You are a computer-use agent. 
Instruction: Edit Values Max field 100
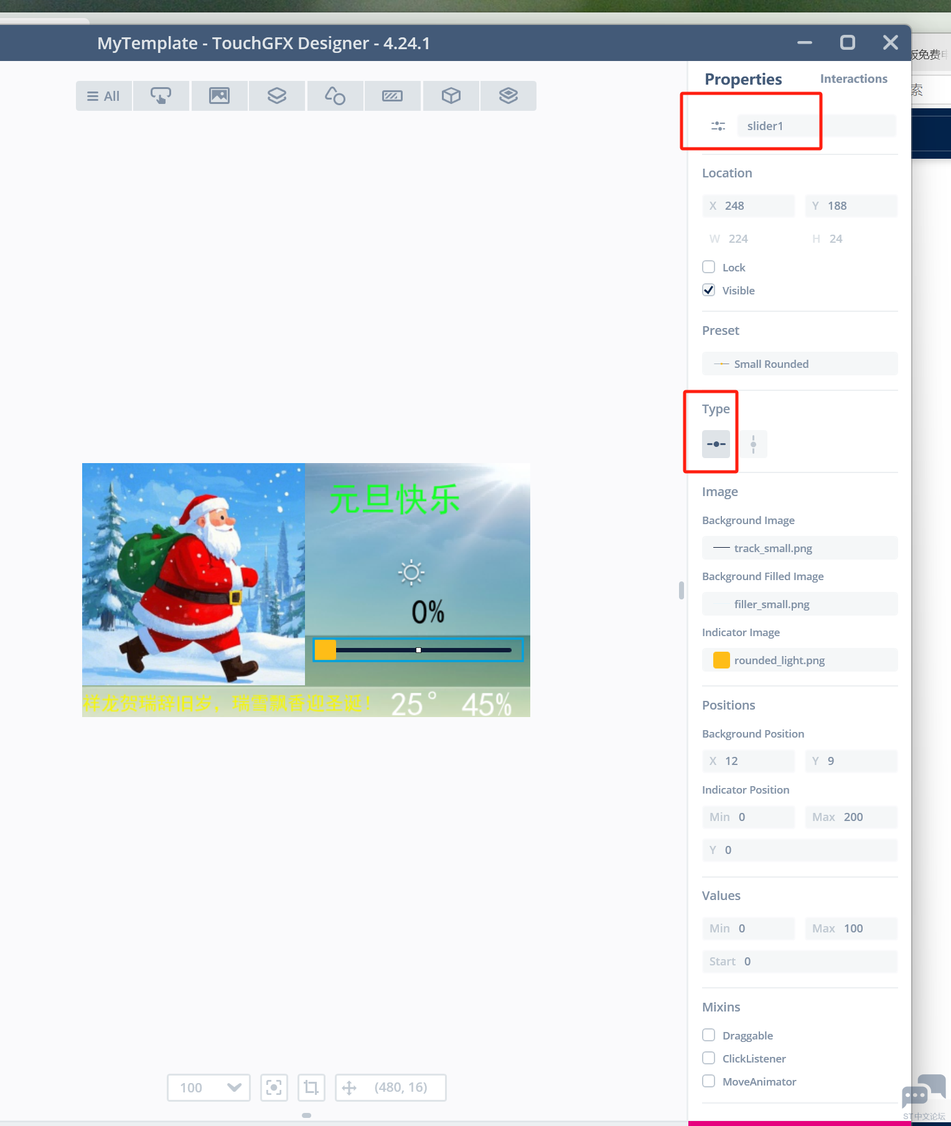point(851,928)
